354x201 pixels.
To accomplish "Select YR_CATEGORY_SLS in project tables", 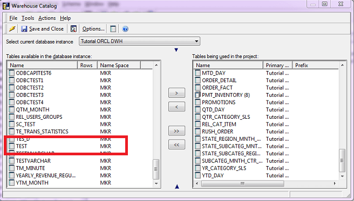I will pos(224,168).
